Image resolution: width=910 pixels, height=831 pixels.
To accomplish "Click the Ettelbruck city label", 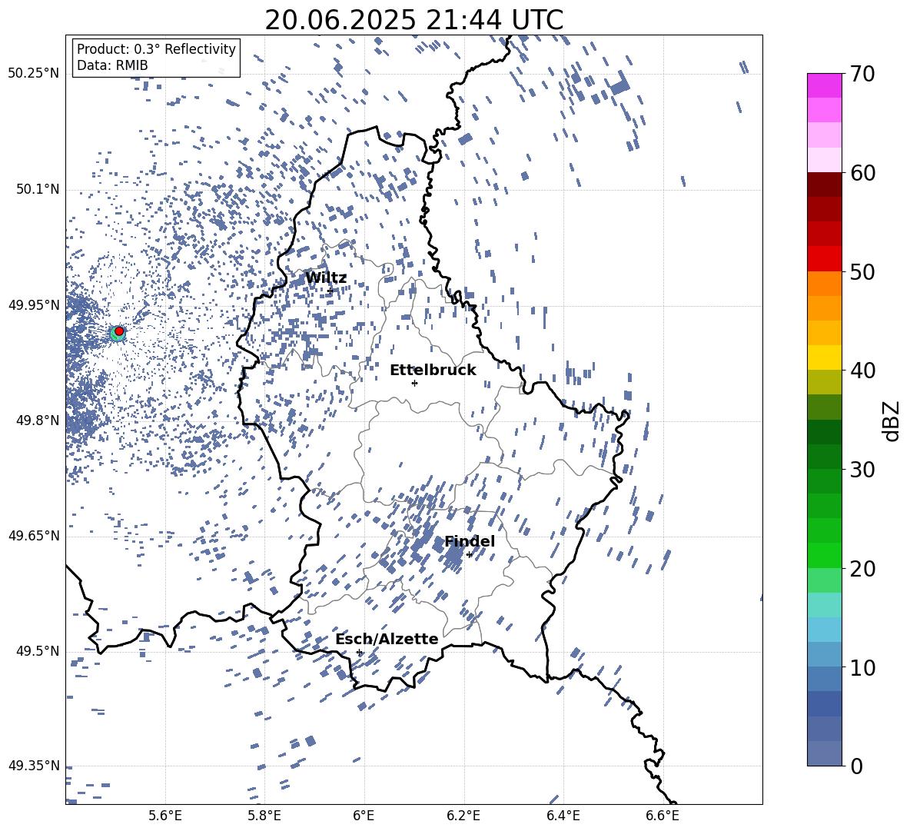I will (x=433, y=371).
